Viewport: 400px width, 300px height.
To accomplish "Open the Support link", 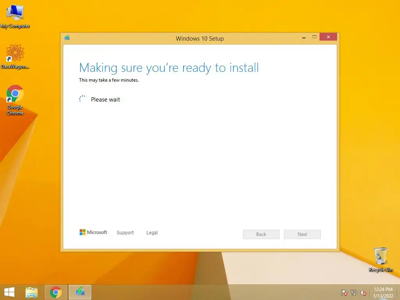I will 125,233.
